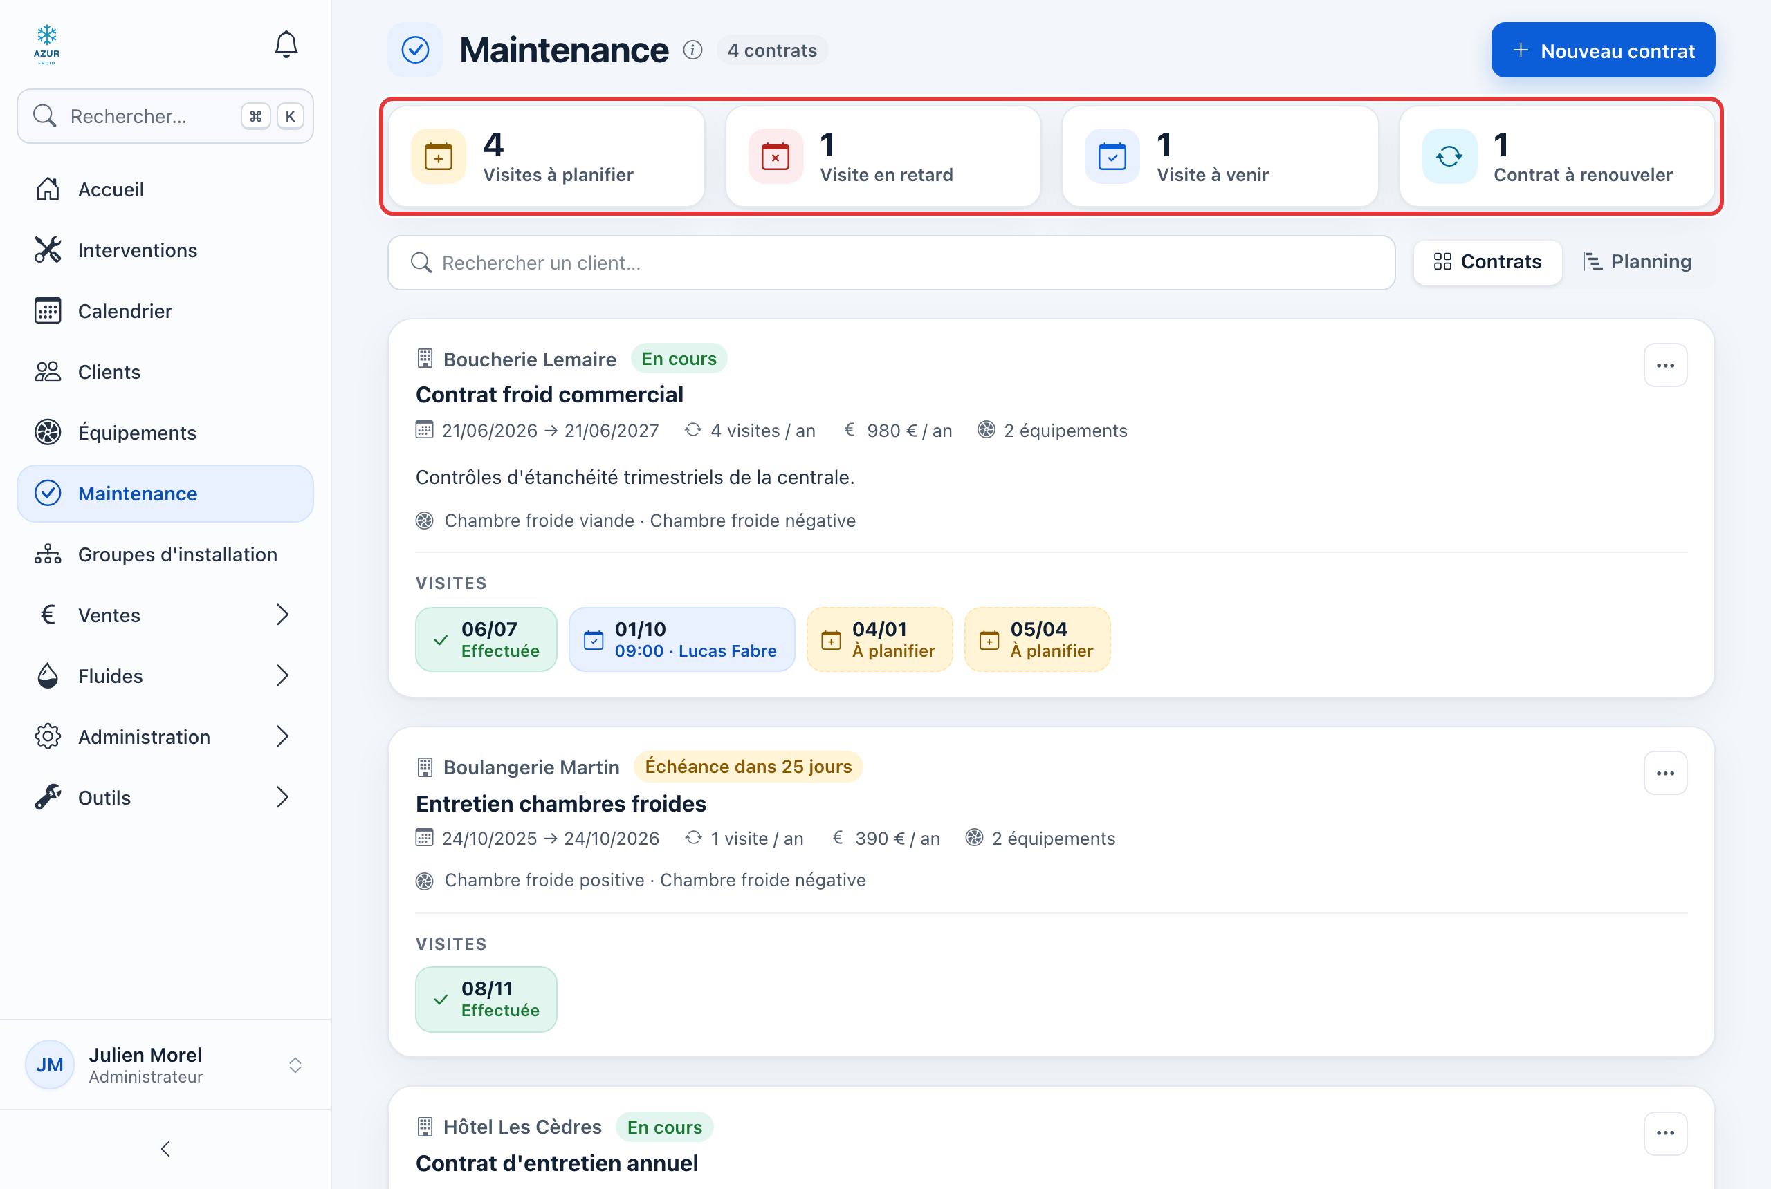Click the 04/01 À planifier visit chip
Image resolution: width=1771 pixels, height=1189 pixels.
879,639
